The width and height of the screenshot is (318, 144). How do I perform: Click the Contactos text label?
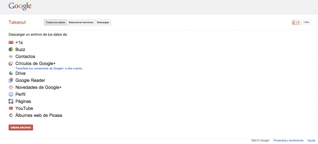tap(25, 57)
